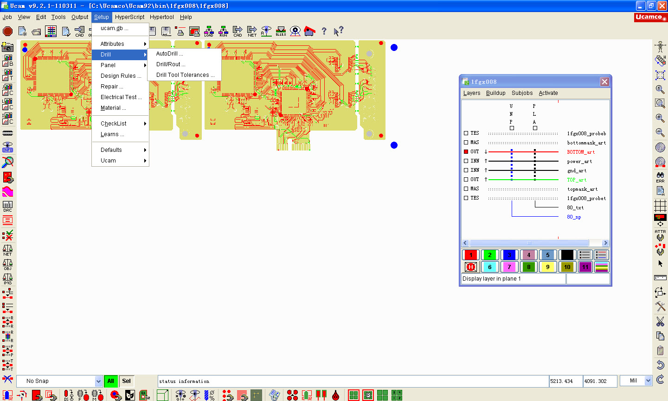Toggle checkbox for MAS topmask_art layer

pos(466,188)
